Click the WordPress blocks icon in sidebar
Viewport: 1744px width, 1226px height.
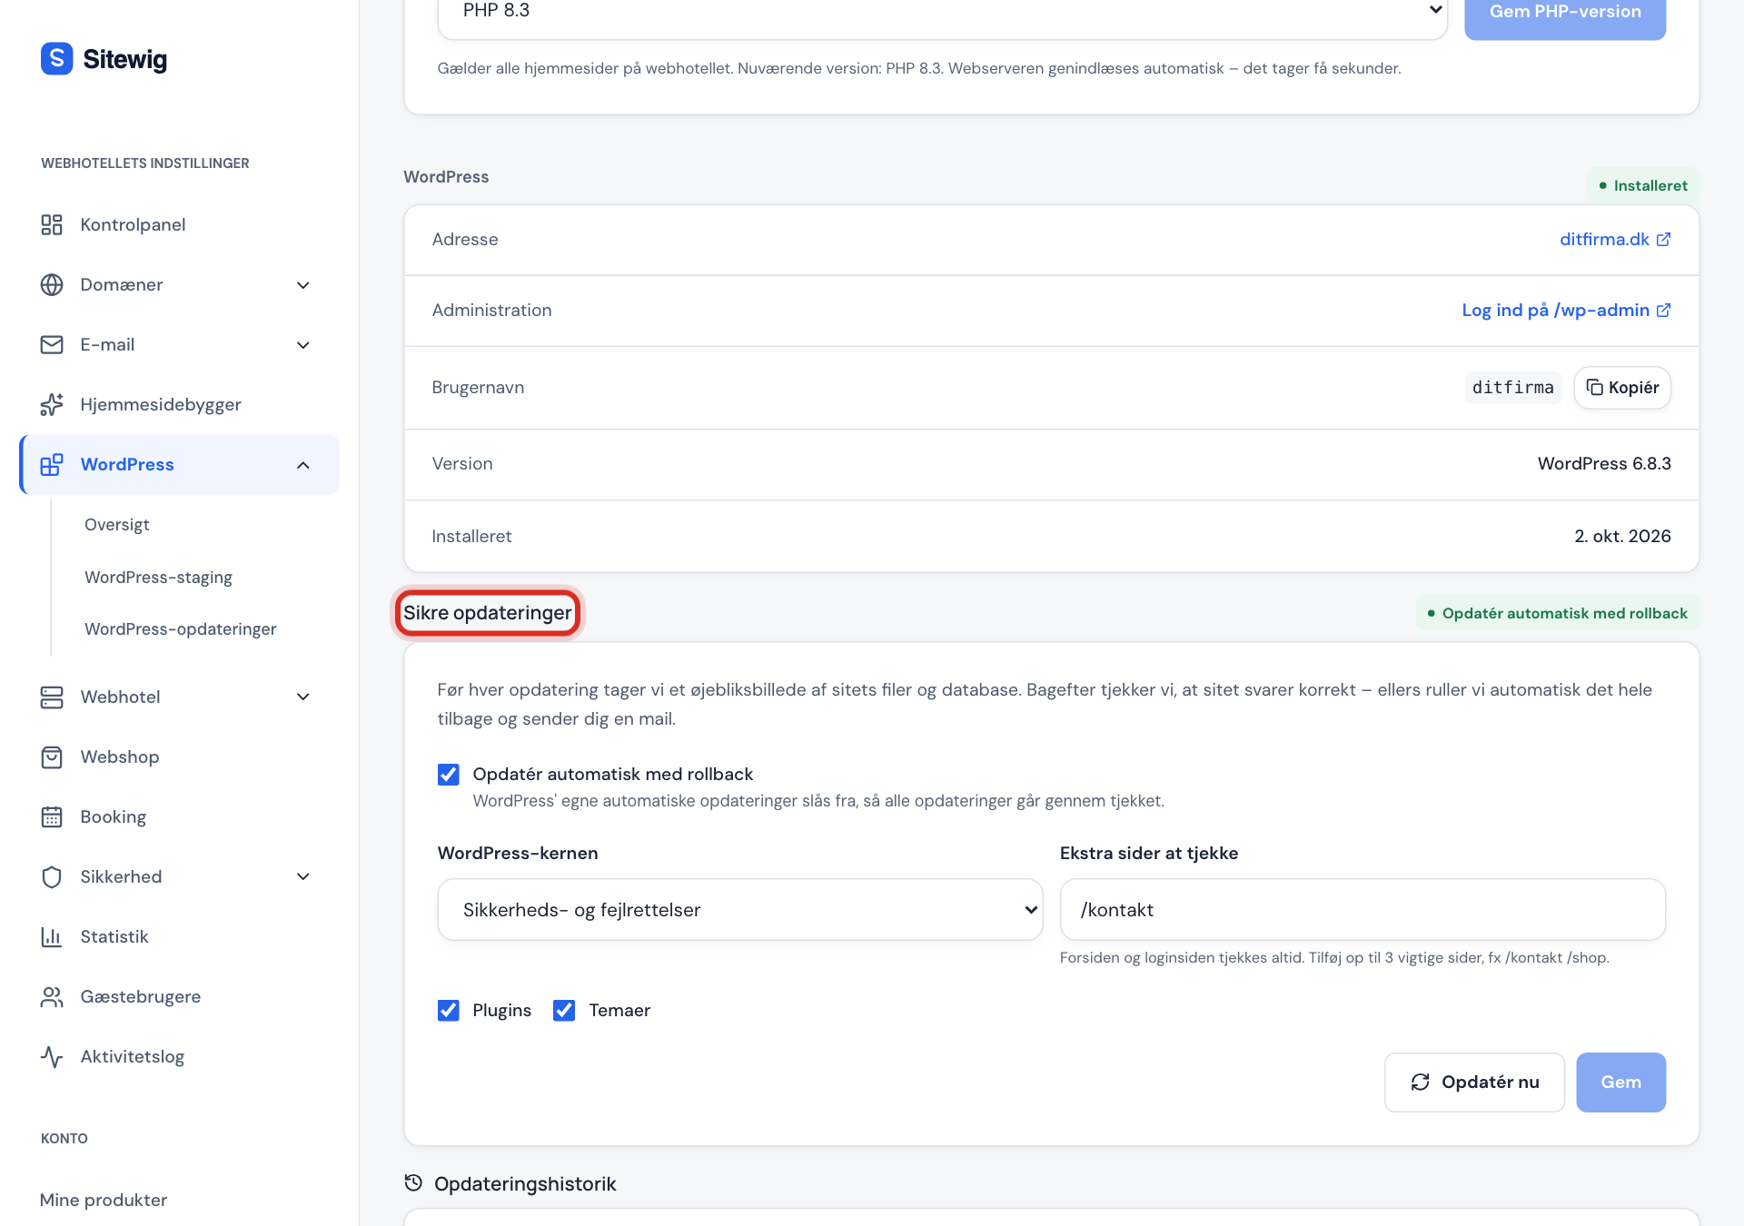52,464
